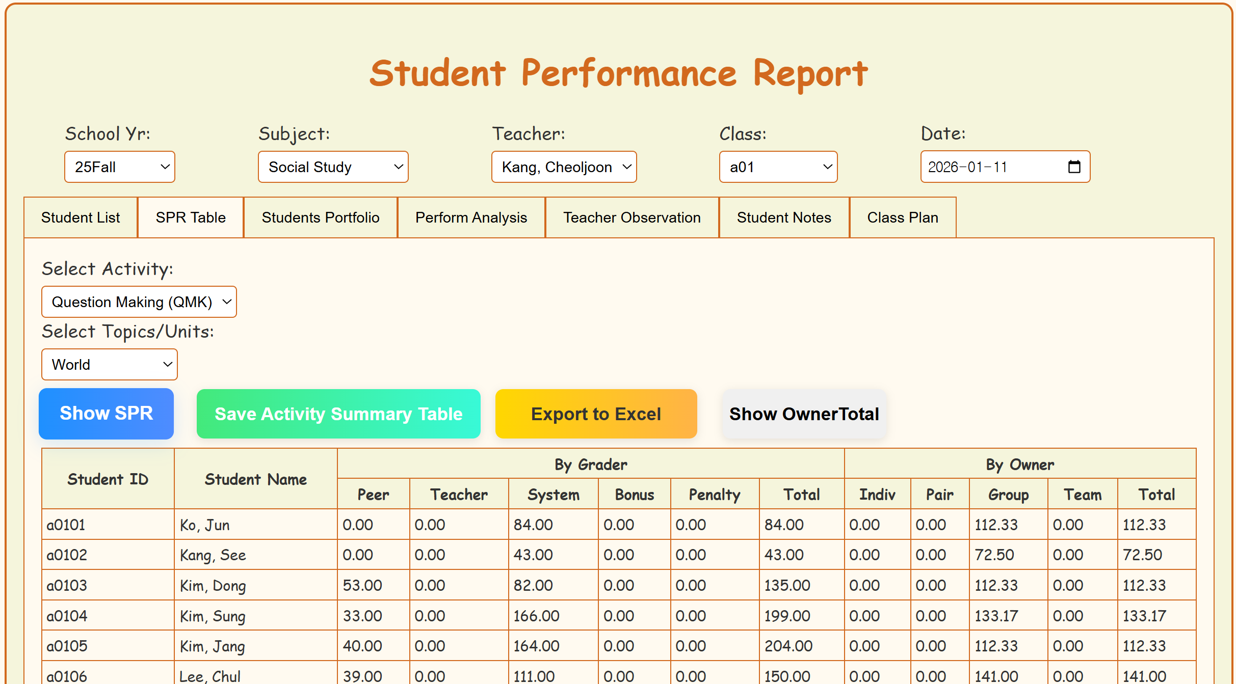The image size is (1236, 684).
Task: Click the Show SPR button
Action: pos(106,413)
